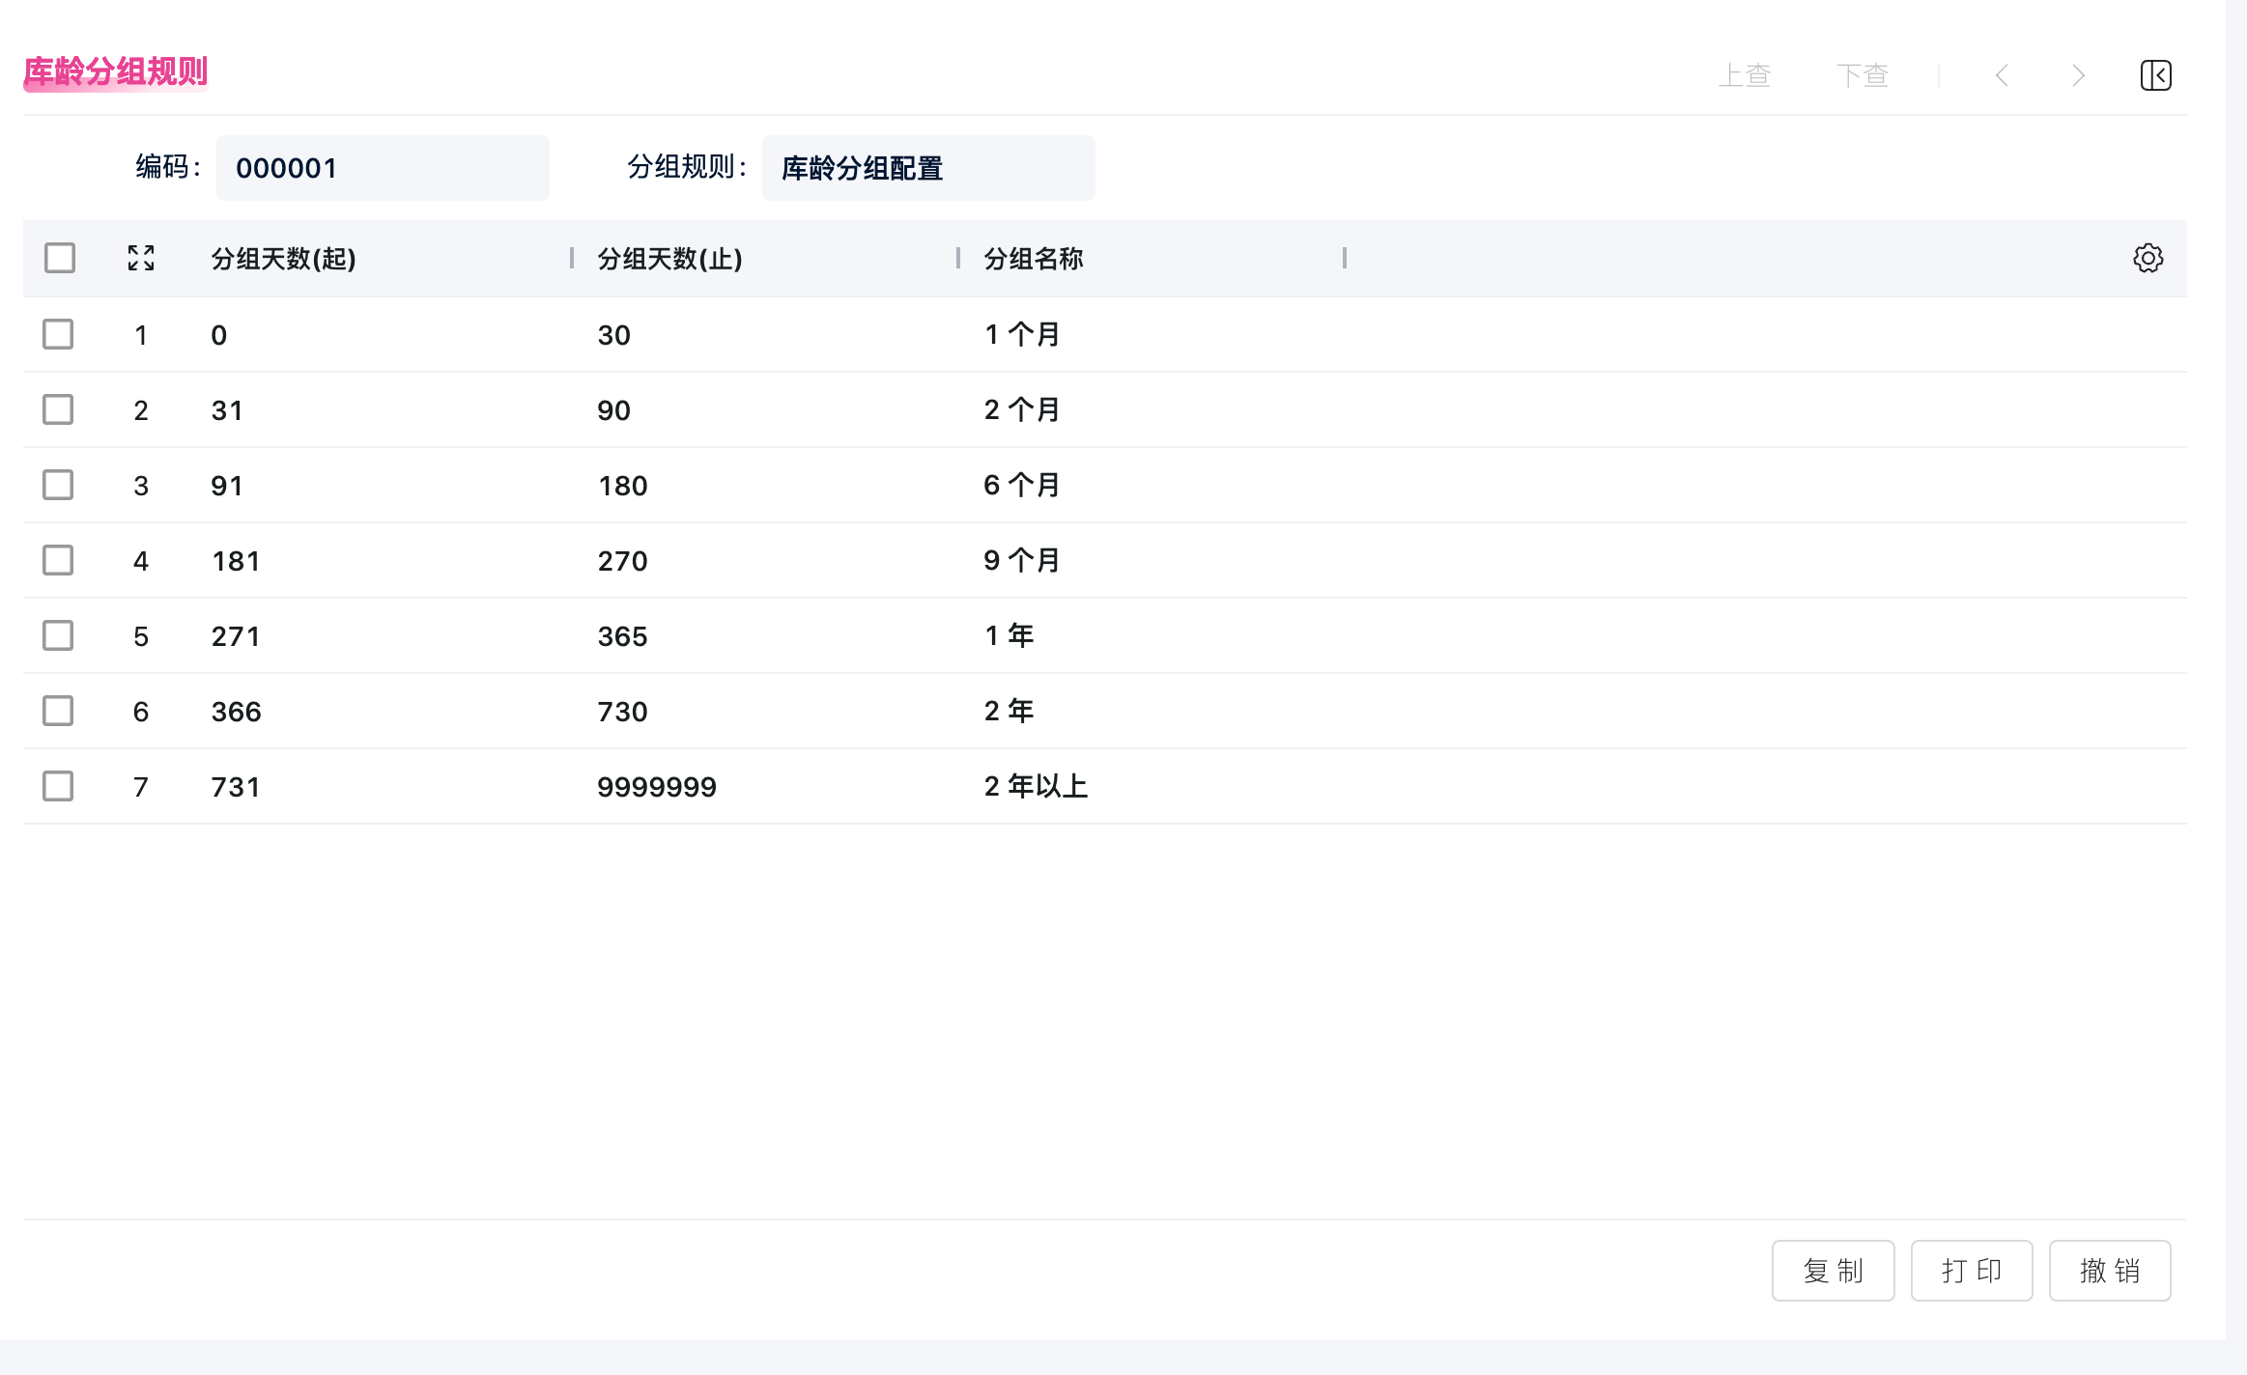Go to previous record arrow
The image size is (2247, 1375).
click(x=2003, y=75)
